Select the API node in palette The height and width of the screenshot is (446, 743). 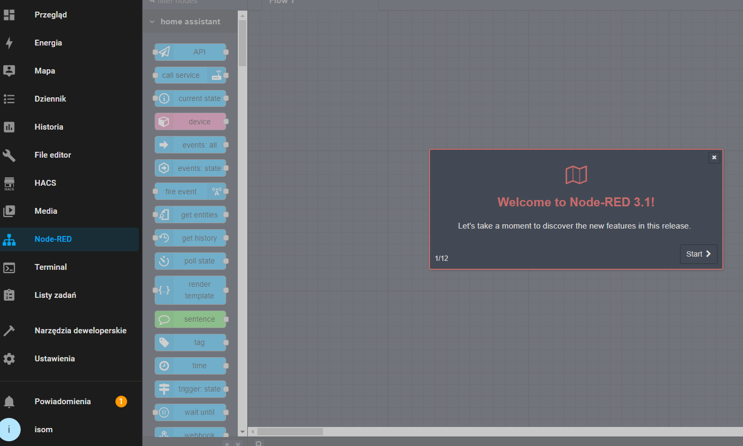191,52
